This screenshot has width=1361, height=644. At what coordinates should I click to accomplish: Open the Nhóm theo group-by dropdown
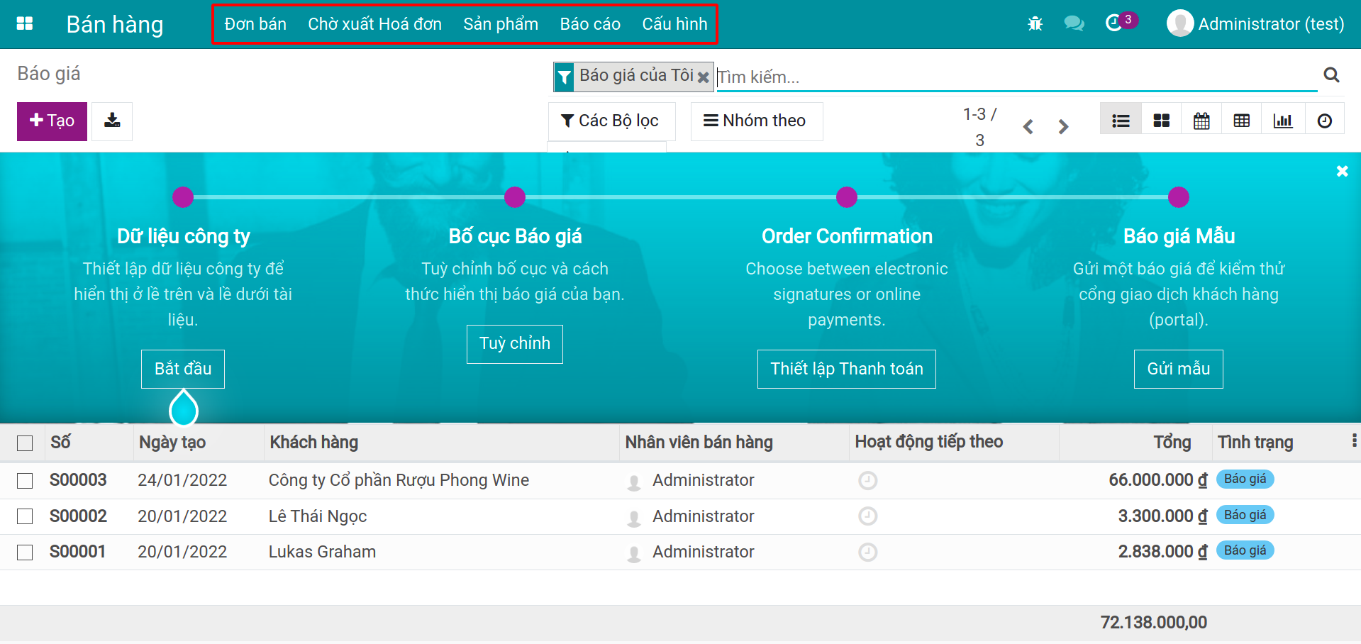[755, 121]
